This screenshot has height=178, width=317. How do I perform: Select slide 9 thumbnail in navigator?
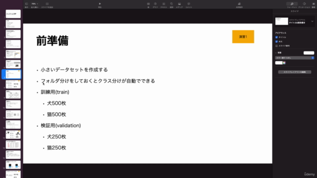[13, 94]
